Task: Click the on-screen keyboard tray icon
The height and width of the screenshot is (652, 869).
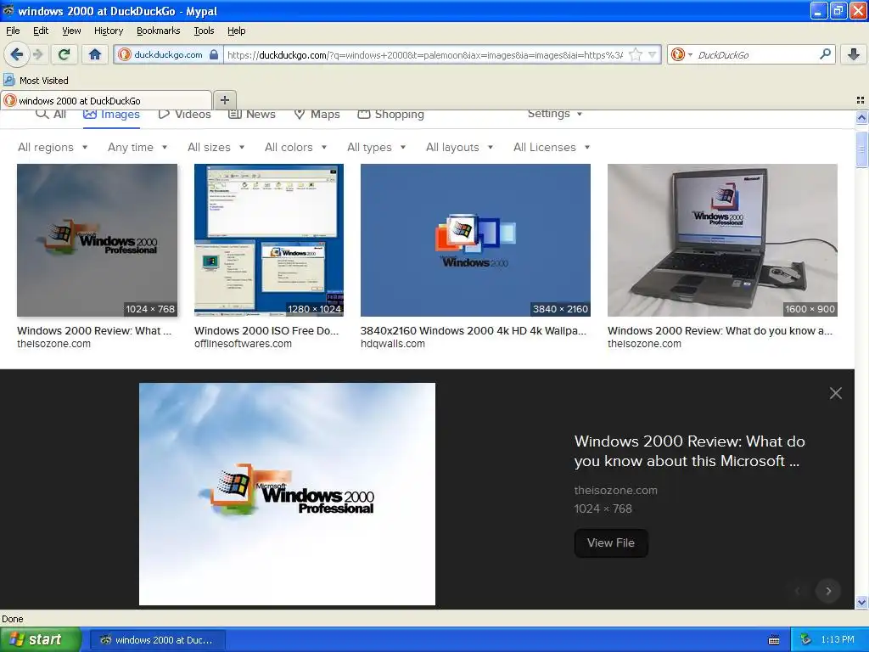Action: click(x=774, y=640)
